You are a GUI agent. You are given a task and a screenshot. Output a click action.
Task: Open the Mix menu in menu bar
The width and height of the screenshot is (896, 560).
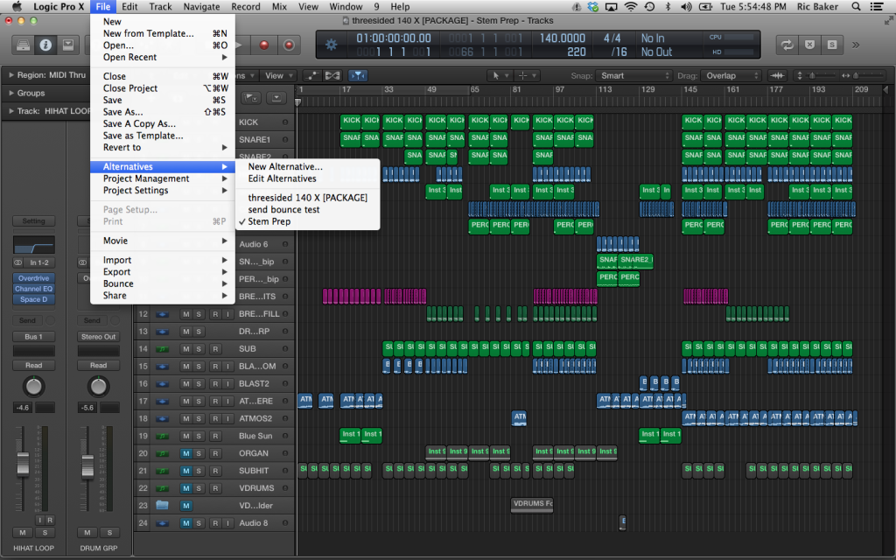pos(279,7)
